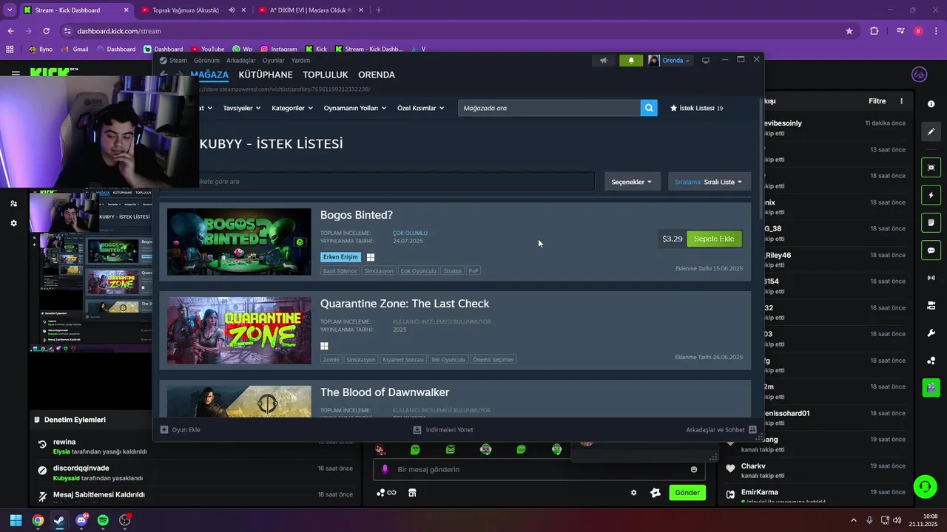Viewport: 947px width, 532px height.
Task: Open Chrome tab search dropdown arrow
Action: (10, 10)
